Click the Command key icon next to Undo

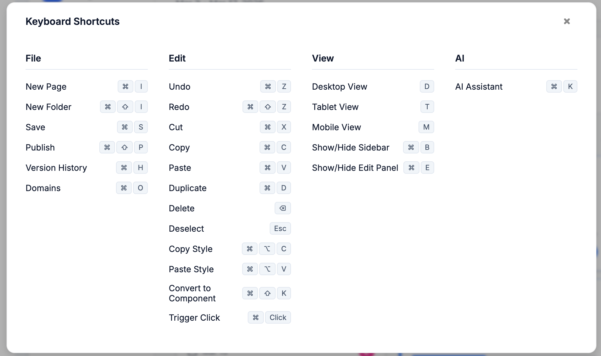268,86
